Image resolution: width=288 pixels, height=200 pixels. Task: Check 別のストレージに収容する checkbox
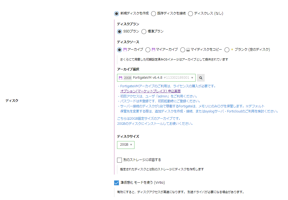(x=119, y=160)
